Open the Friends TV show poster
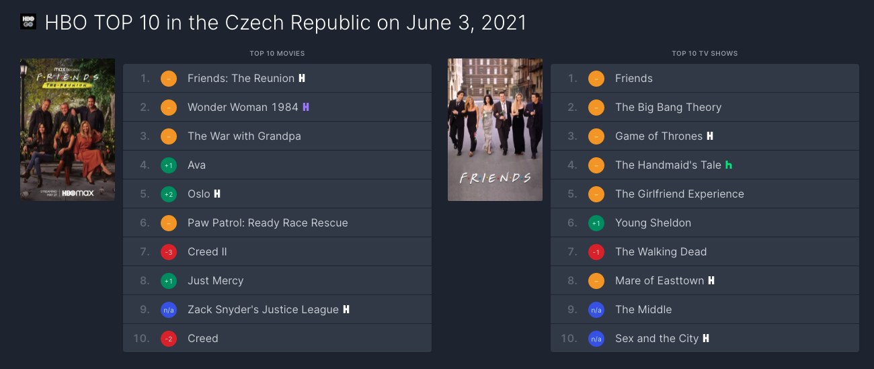The height and width of the screenshot is (369, 874). (495, 130)
